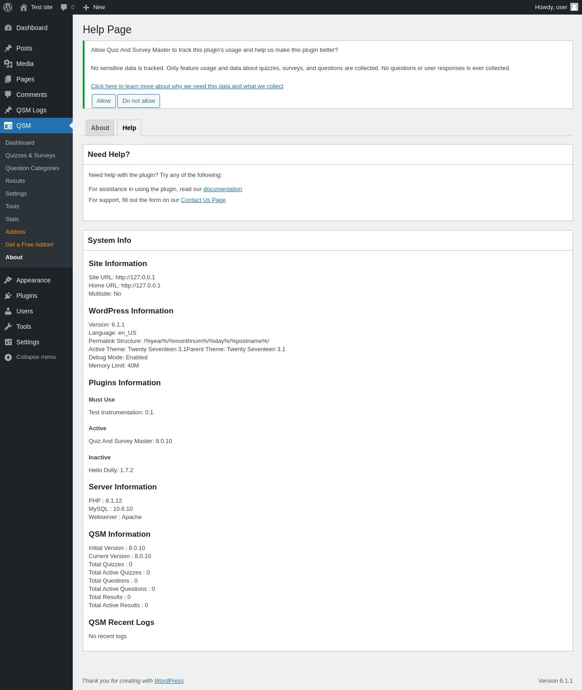Open Quizzes & Surveys submenu item
Image resolution: width=582 pixels, height=690 pixels.
coord(30,156)
